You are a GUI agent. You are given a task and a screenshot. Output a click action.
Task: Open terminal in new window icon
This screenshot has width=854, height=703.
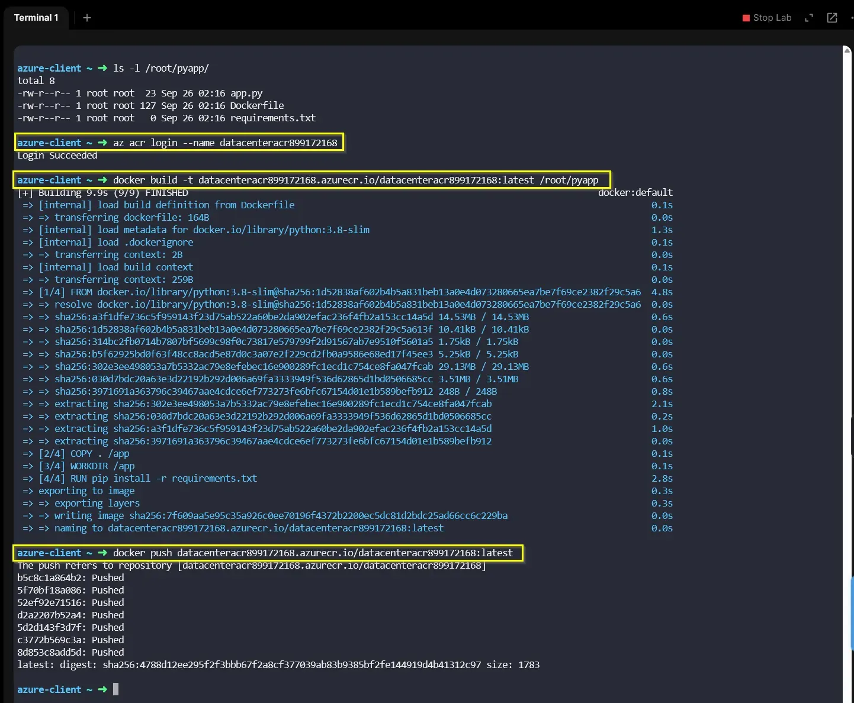(x=832, y=18)
